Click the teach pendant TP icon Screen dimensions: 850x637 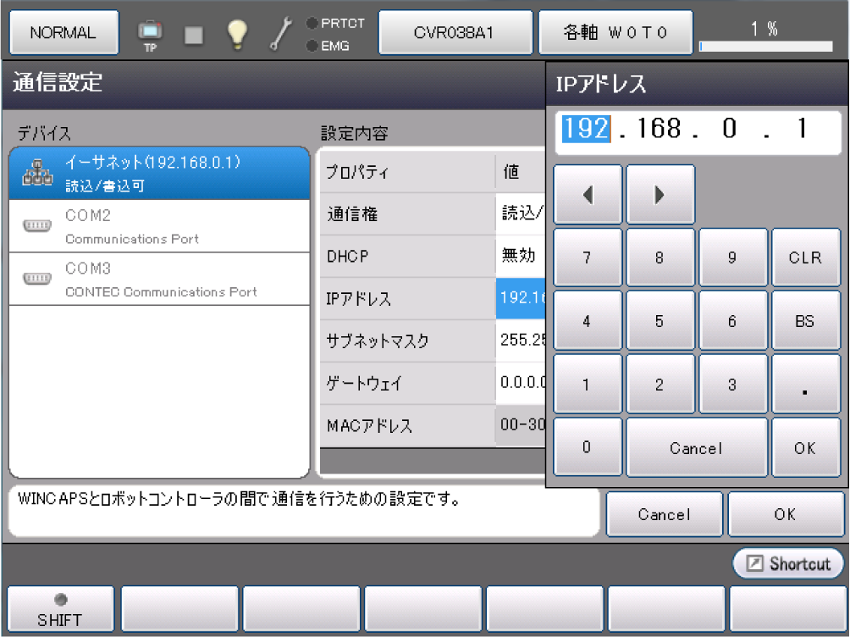pos(150,34)
